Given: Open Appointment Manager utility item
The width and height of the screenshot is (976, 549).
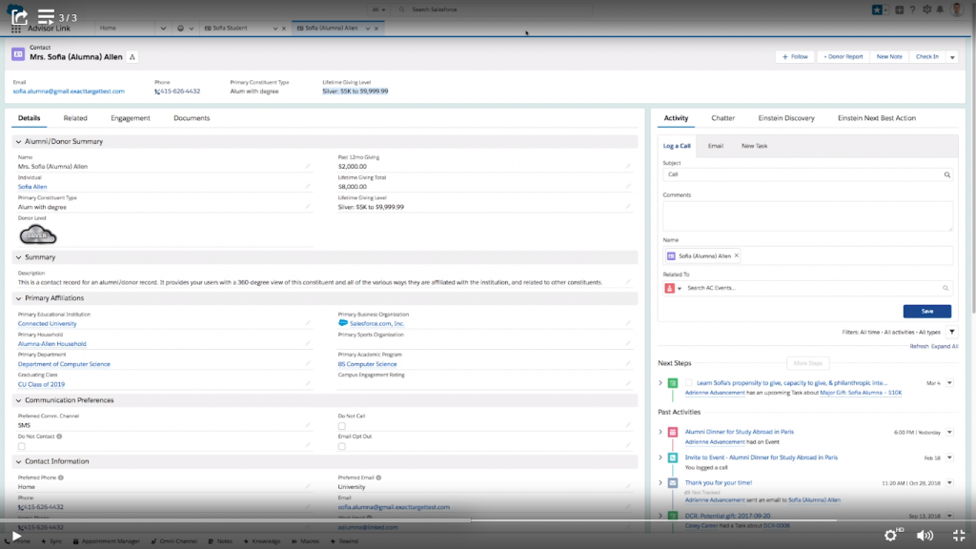Looking at the screenshot, I should (107, 541).
